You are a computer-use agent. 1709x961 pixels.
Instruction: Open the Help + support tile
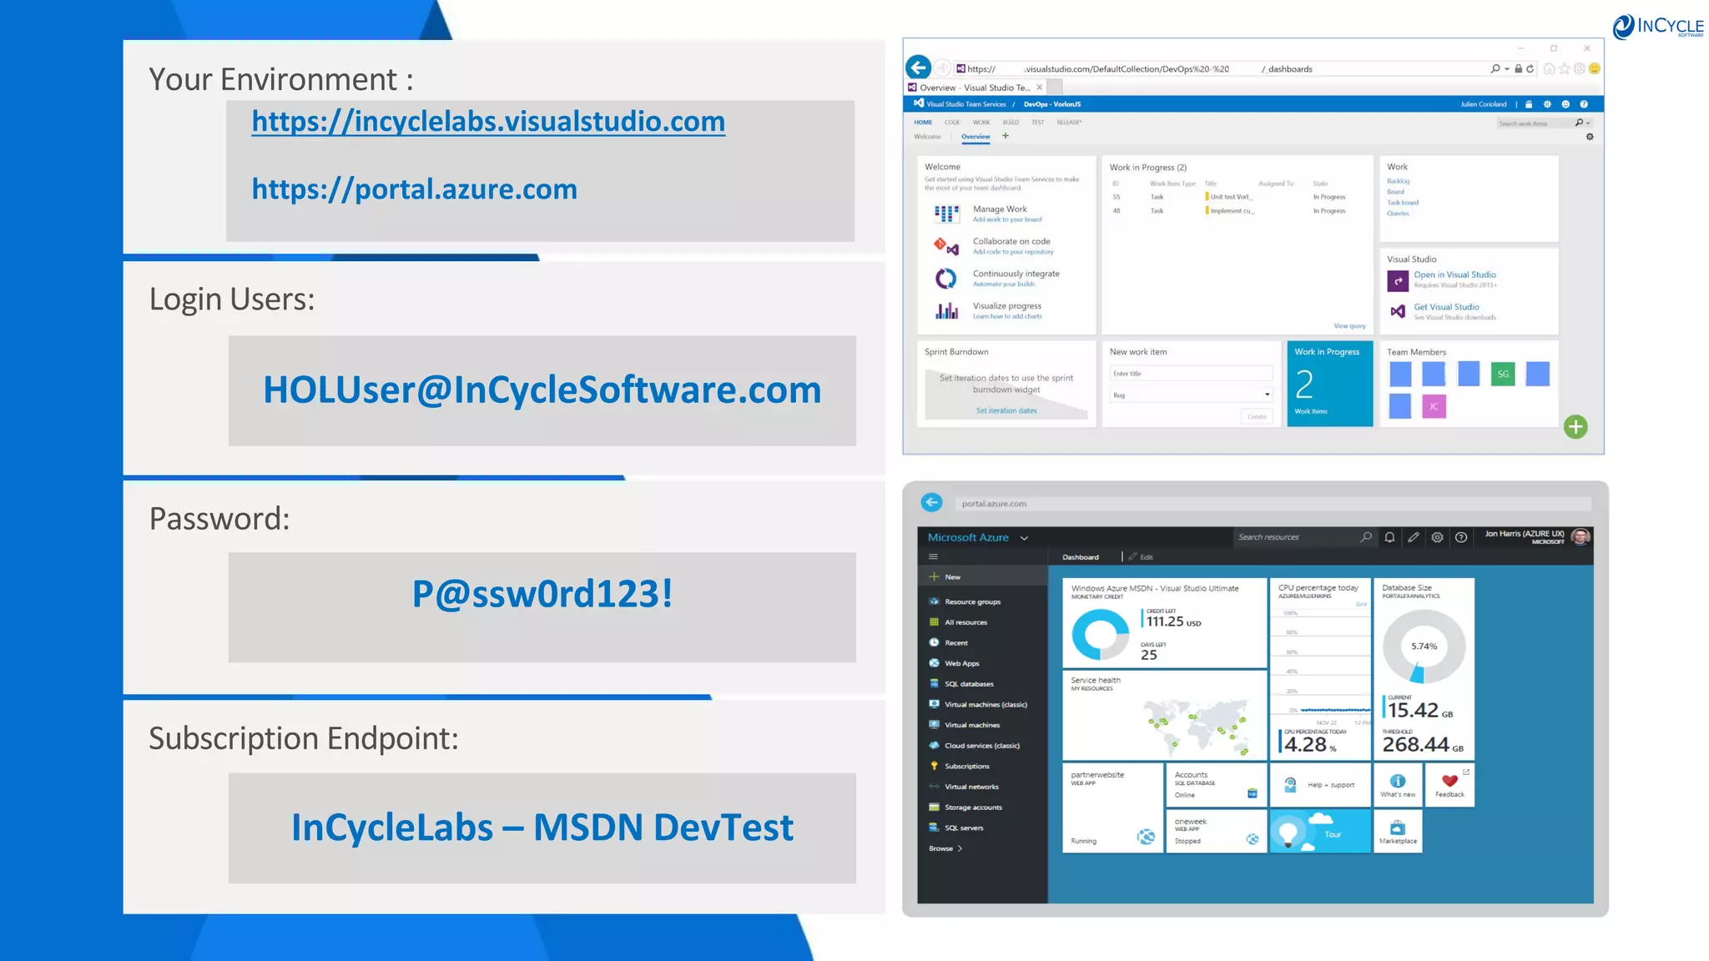(1320, 785)
